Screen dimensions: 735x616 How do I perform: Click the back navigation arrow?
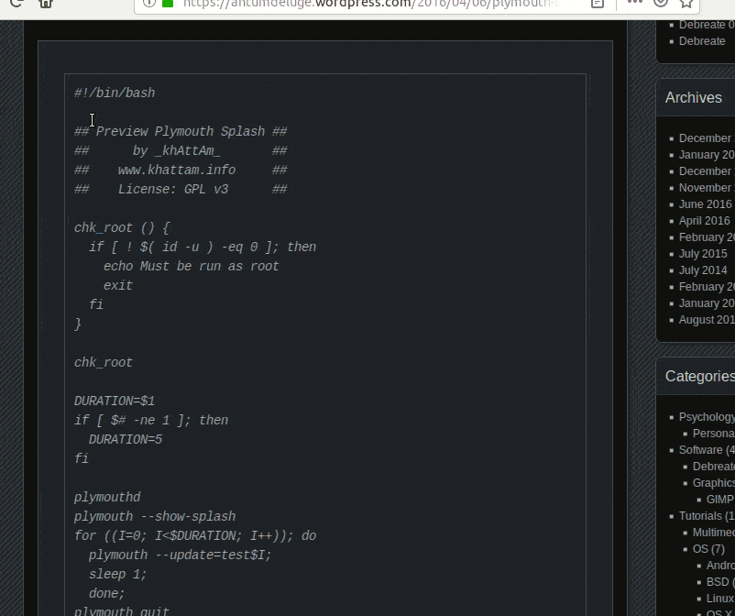4,4
